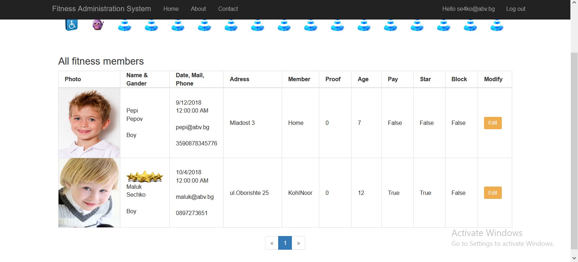Click phone number 0897273651
This screenshot has width=578, height=262.
(x=192, y=213)
